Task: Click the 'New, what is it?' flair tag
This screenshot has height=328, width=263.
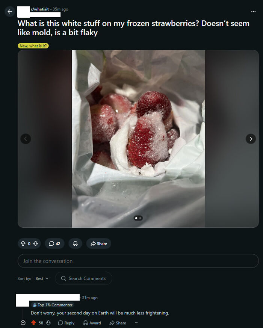Action: (x=33, y=46)
